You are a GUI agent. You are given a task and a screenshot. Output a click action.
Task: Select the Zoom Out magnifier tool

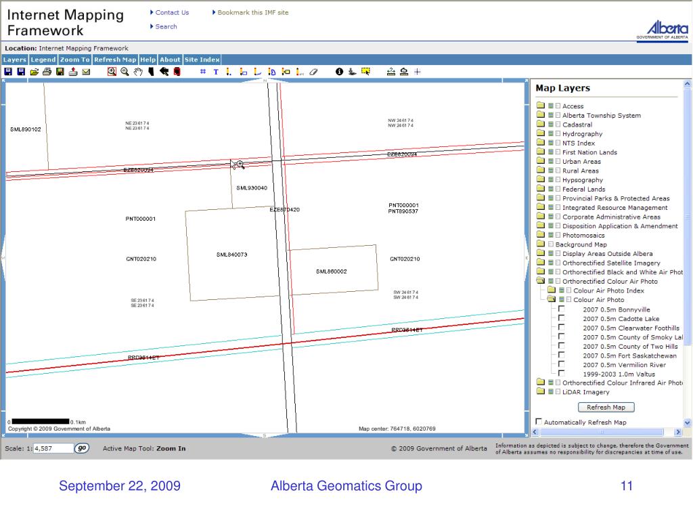[125, 72]
